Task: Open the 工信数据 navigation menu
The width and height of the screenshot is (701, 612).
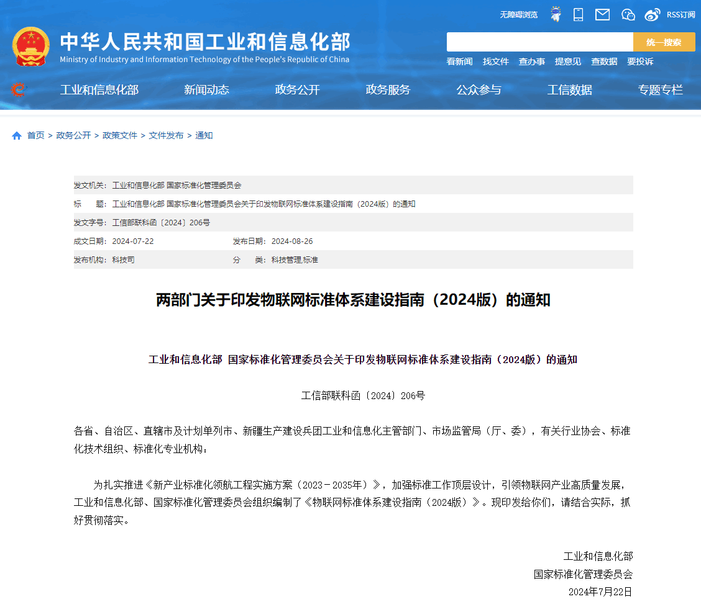Action: click(569, 90)
